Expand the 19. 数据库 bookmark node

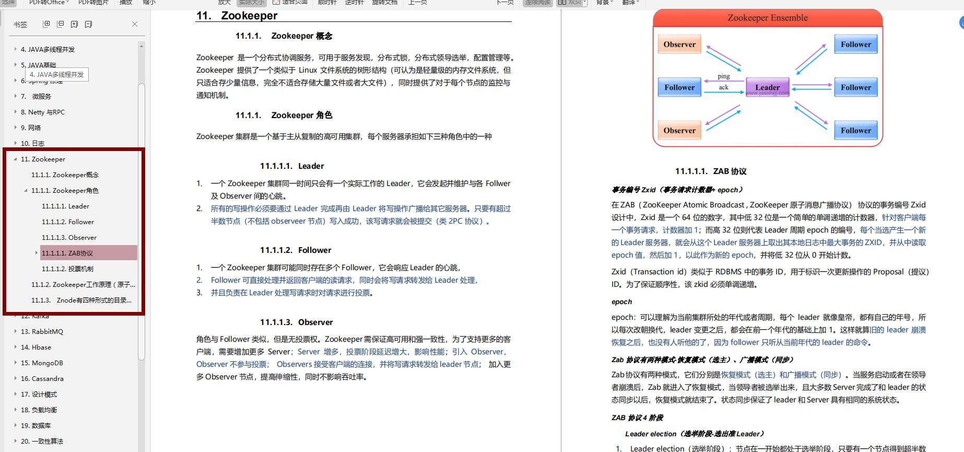click(x=15, y=425)
